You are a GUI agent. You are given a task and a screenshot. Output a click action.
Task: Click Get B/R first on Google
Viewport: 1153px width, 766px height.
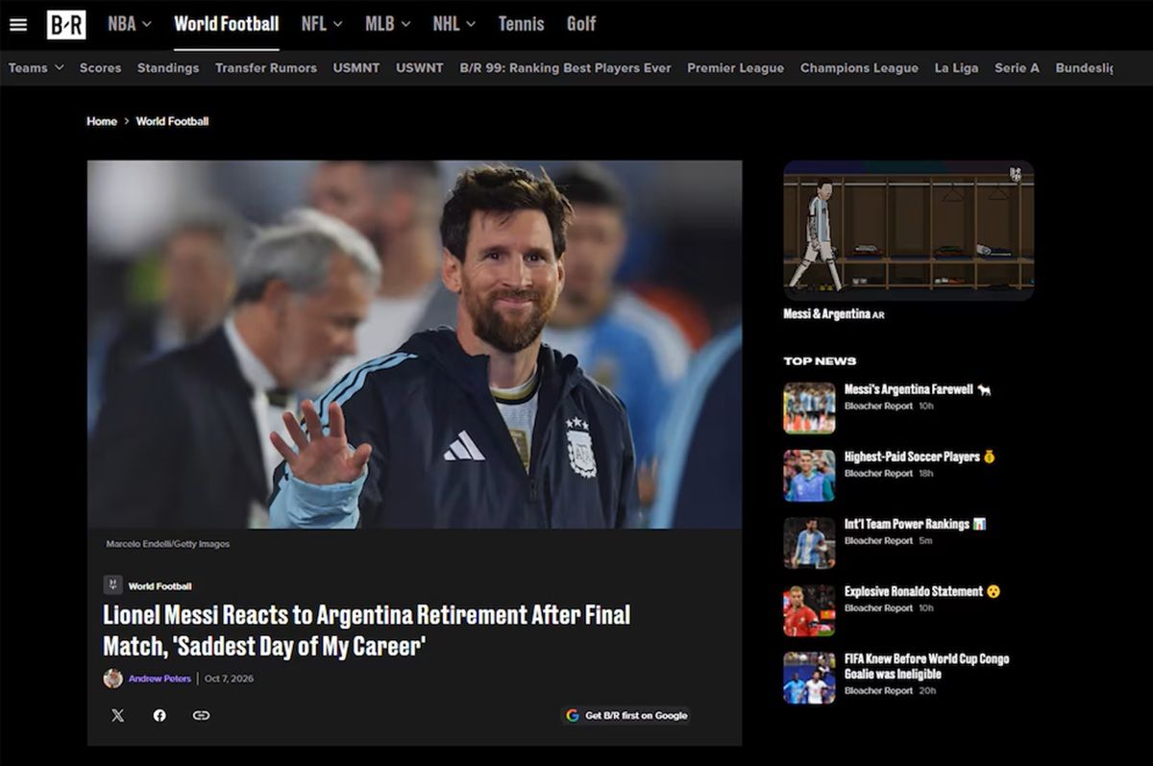[x=626, y=715]
